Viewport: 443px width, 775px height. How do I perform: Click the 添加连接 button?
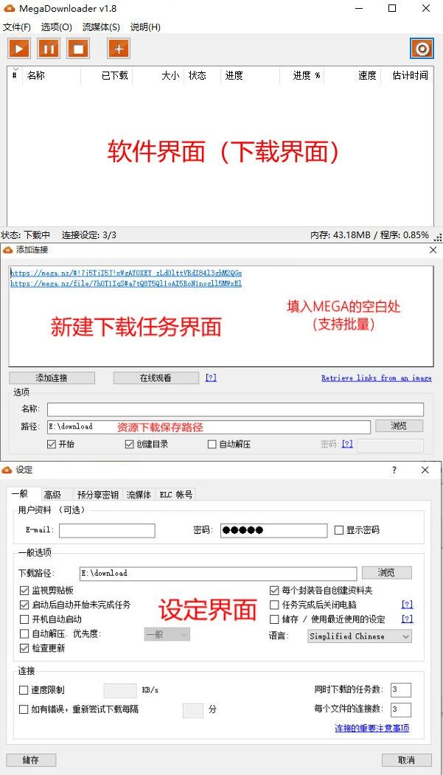click(x=52, y=378)
